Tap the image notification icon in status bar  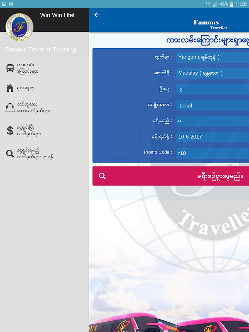4,4
